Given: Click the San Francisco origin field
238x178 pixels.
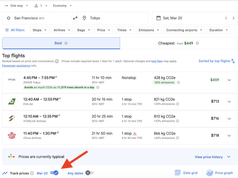Looking at the screenshot, I should [x=38, y=18].
